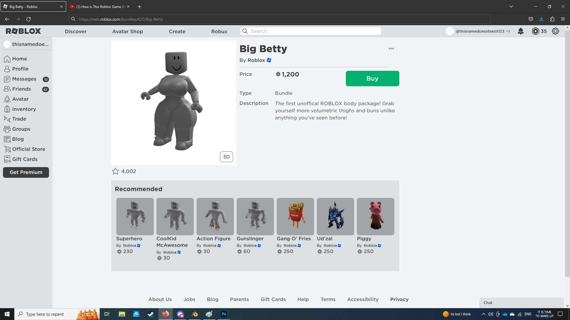The image size is (570, 320).
Task: Open the Inventory sidebar item
Action: click(24, 109)
